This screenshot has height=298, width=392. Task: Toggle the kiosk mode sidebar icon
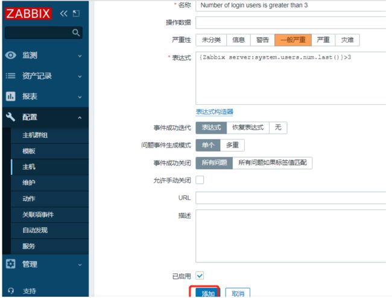tap(76, 13)
